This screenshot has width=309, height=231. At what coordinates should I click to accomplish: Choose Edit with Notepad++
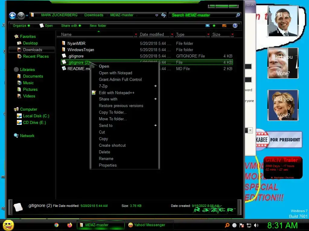point(125,93)
